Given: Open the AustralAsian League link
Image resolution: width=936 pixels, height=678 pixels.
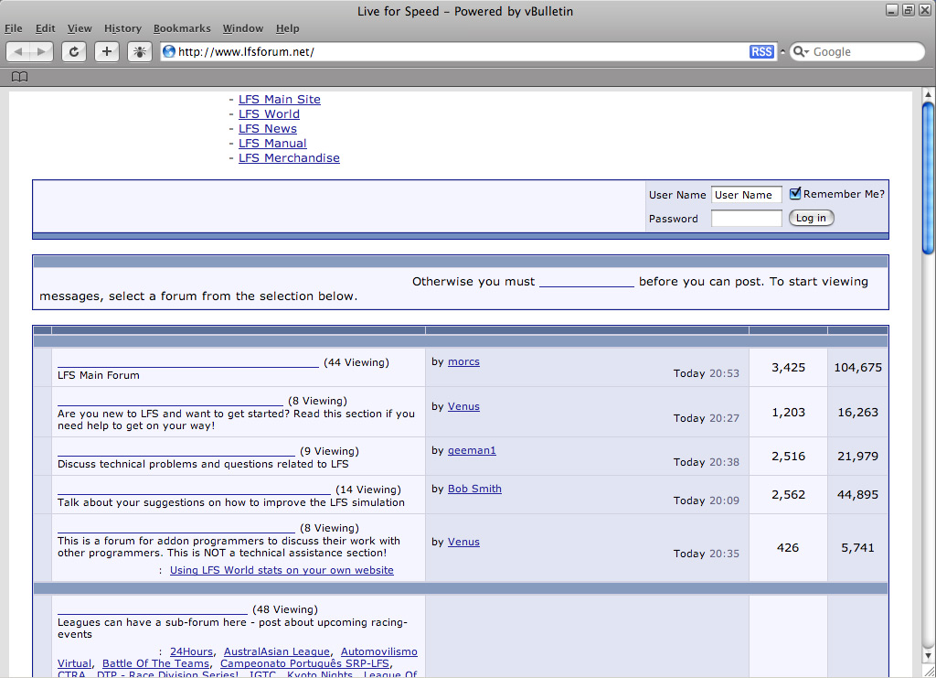Looking at the screenshot, I should click(277, 651).
